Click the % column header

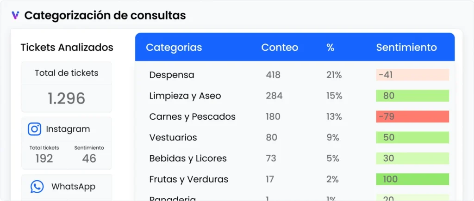[330, 47]
